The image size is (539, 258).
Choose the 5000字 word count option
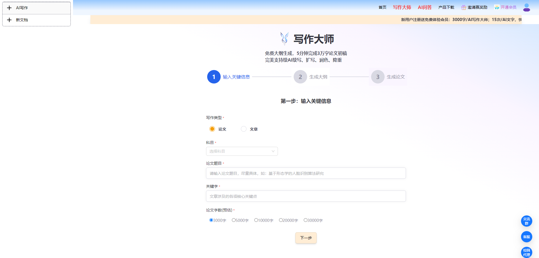click(x=234, y=220)
